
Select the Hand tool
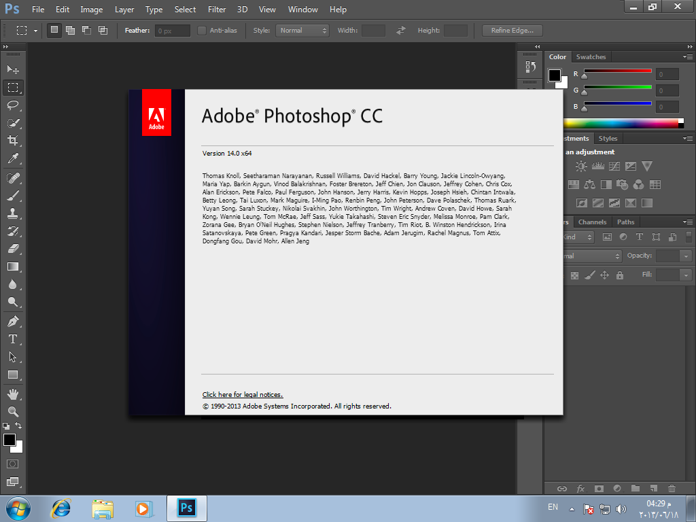click(13, 394)
